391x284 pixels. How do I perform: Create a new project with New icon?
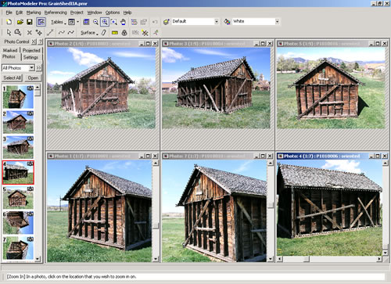pos(9,22)
